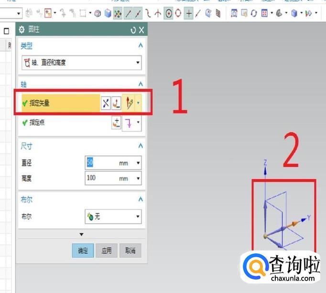
Task: Select the 指定矢量 highlighted row
Action: click(x=57, y=102)
